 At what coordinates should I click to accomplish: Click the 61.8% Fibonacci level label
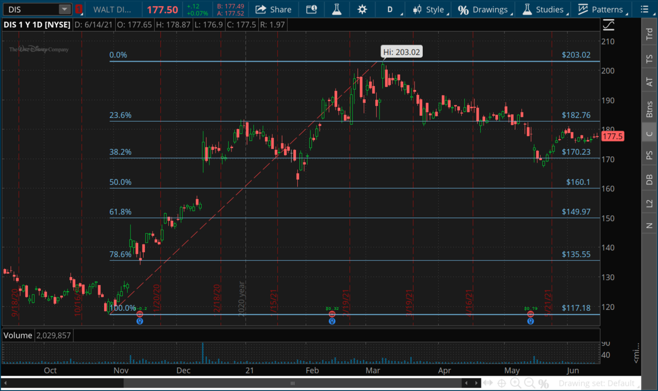[121, 212]
